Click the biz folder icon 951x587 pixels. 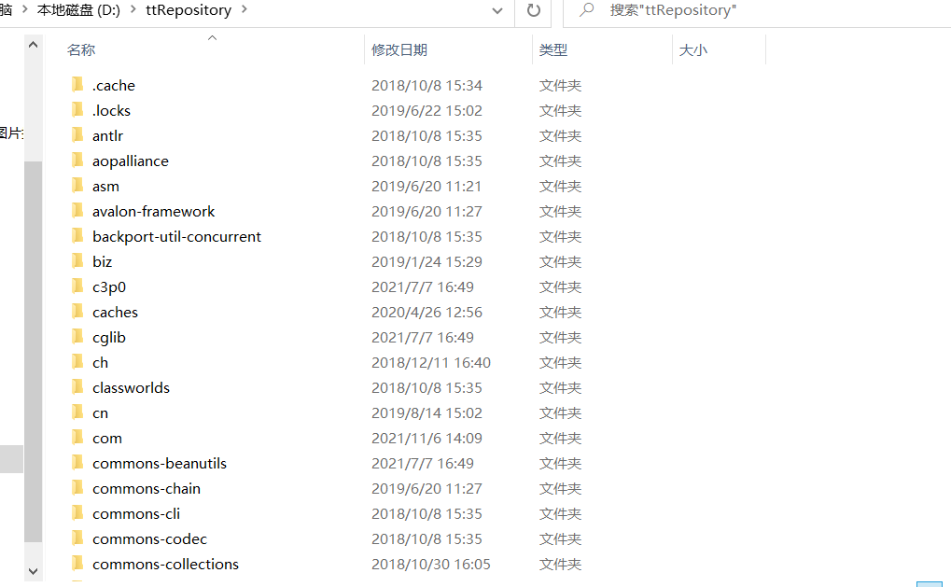77,260
